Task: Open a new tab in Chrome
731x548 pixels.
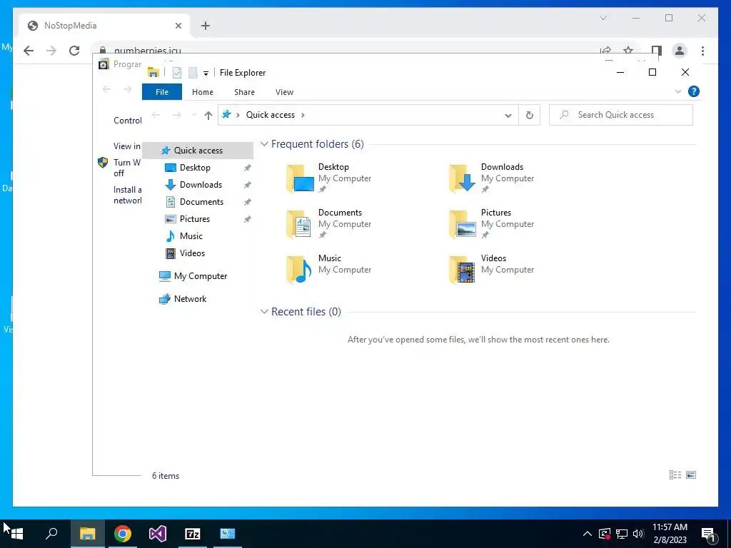Action: pos(206,26)
